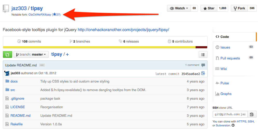Viewport: 258px width, 130px height.
Task: Open the docs folder
Action: [x=14, y=81]
